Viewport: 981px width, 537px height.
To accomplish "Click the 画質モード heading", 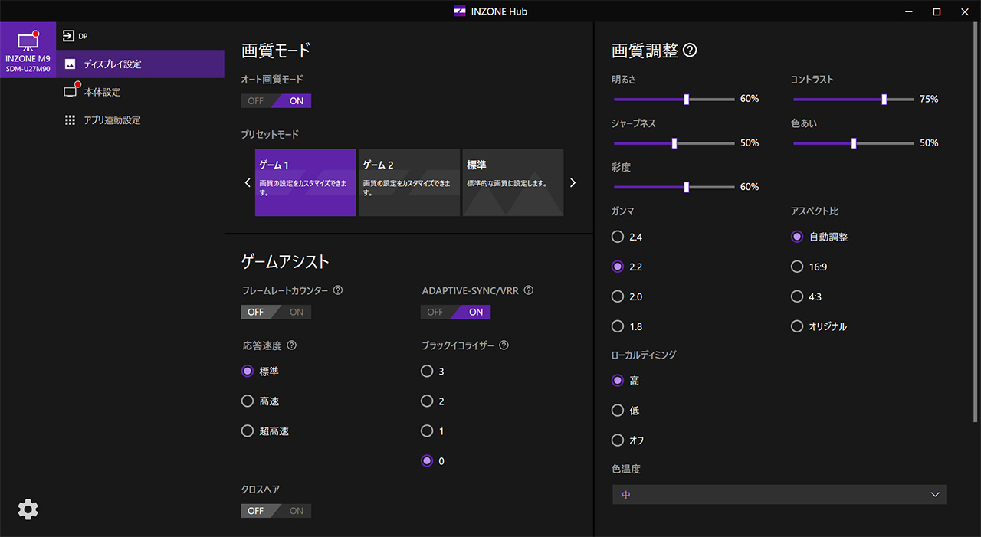I will point(276,51).
